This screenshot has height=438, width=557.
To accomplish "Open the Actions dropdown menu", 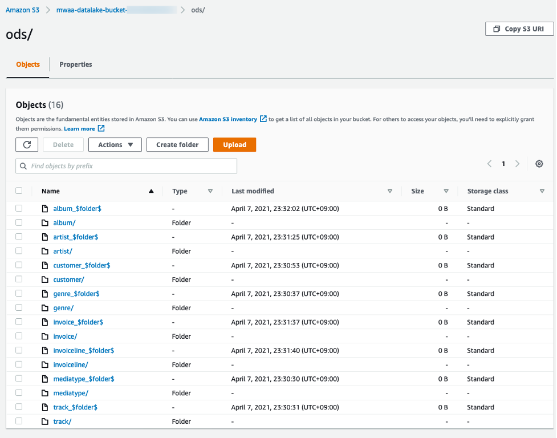I will (115, 145).
